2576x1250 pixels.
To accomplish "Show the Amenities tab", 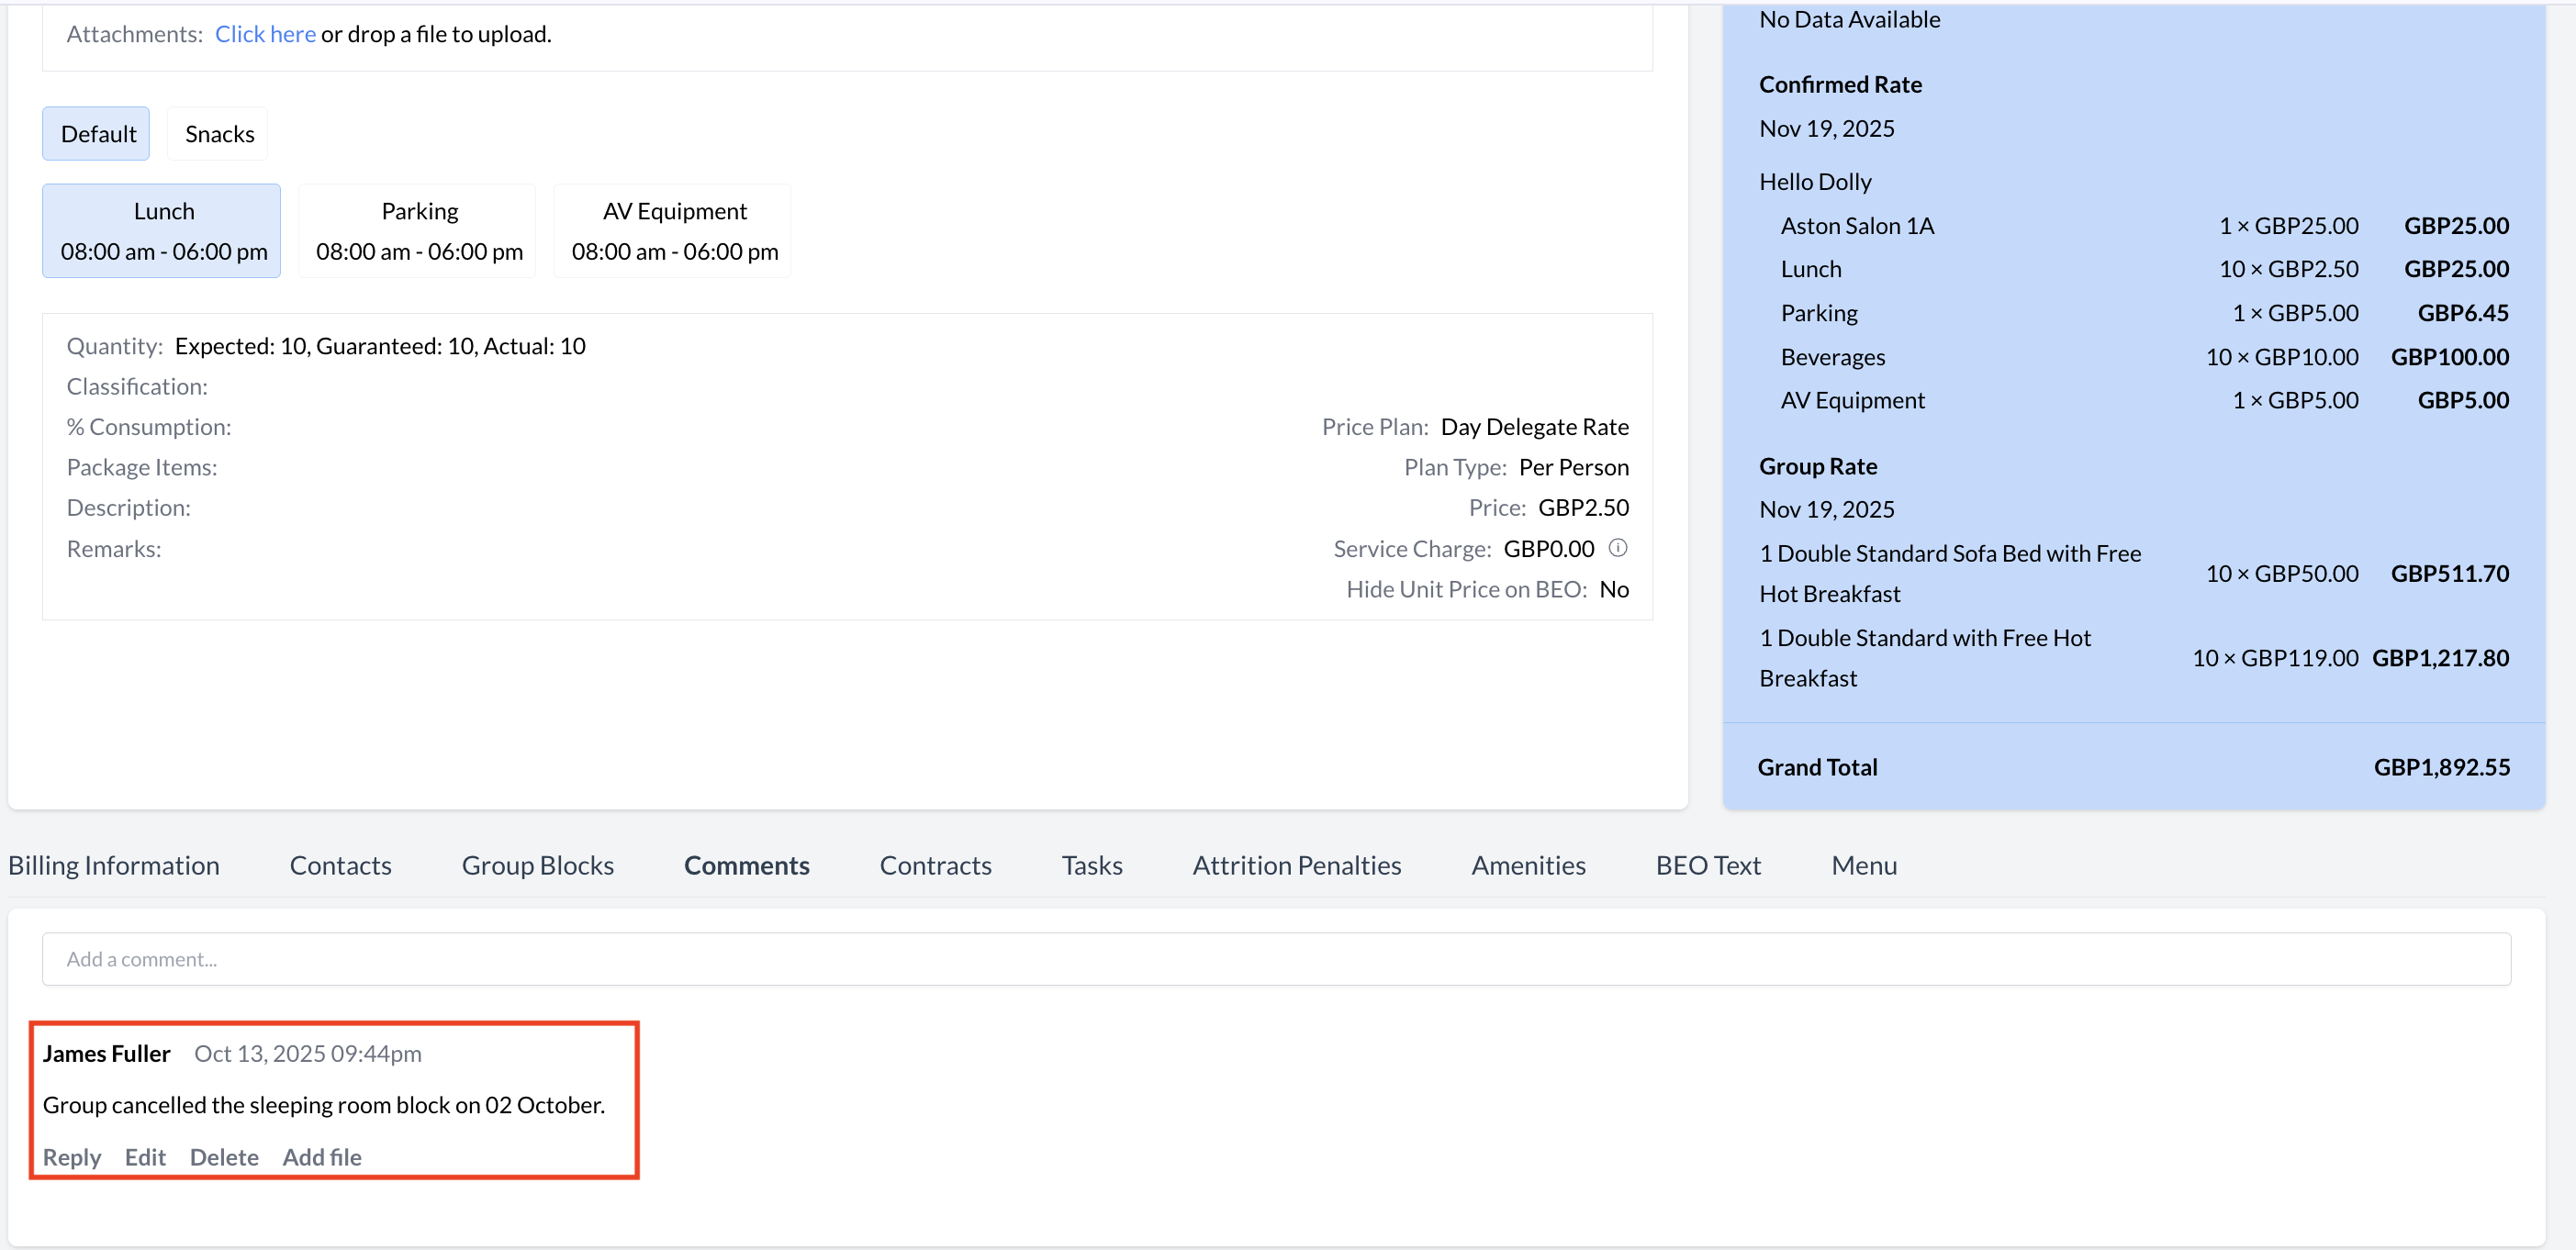I will pyautogui.click(x=1528, y=865).
